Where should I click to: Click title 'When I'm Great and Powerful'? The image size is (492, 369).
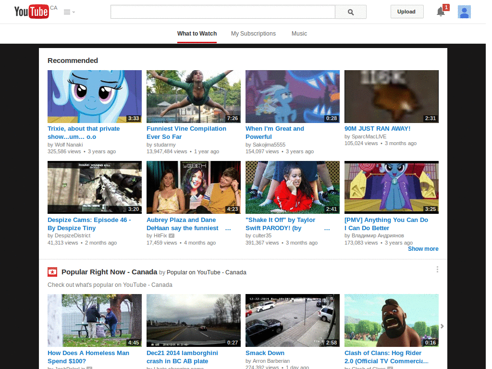pos(275,133)
